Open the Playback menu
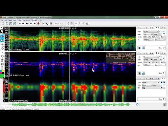 (x=34, y=20)
